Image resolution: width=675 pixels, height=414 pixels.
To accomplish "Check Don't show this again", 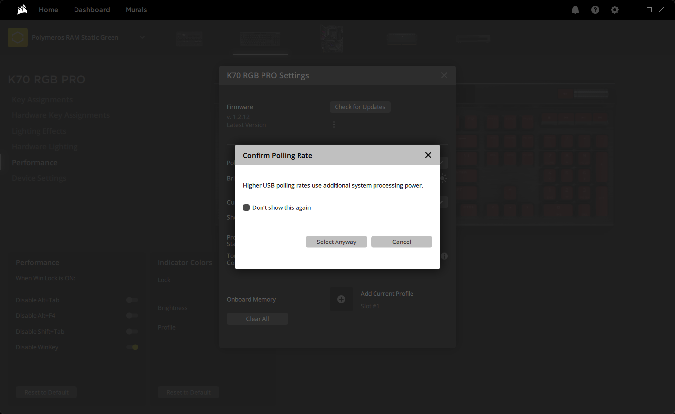I will point(246,207).
